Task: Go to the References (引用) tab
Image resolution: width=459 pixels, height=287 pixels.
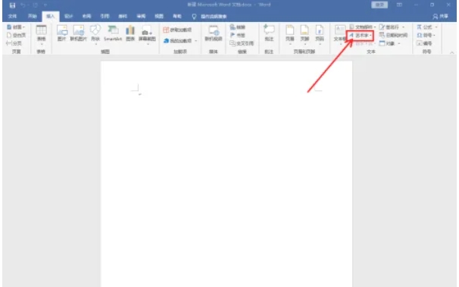Action: pyautogui.click(x=105, y=17)
